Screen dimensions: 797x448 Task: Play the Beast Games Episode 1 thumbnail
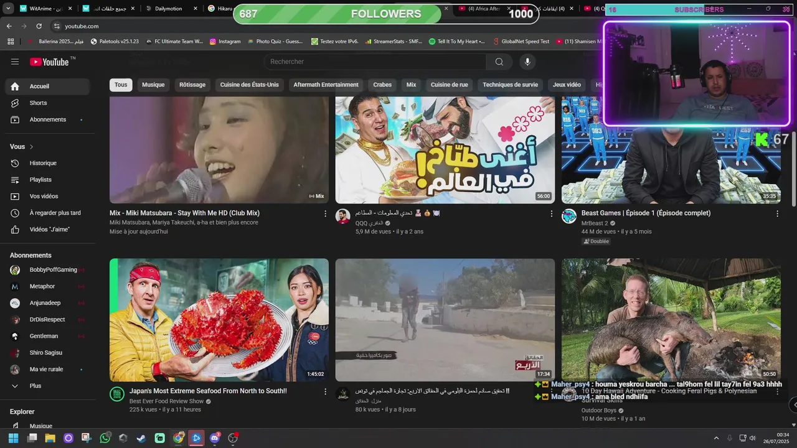(671, 150)
